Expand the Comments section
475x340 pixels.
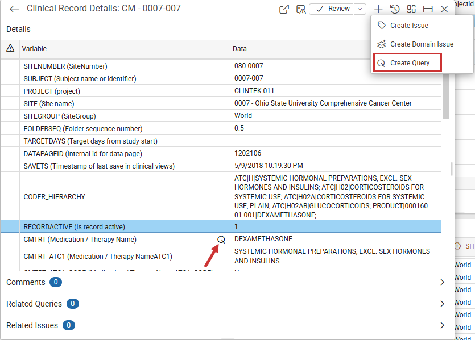[x=442, y=282]
